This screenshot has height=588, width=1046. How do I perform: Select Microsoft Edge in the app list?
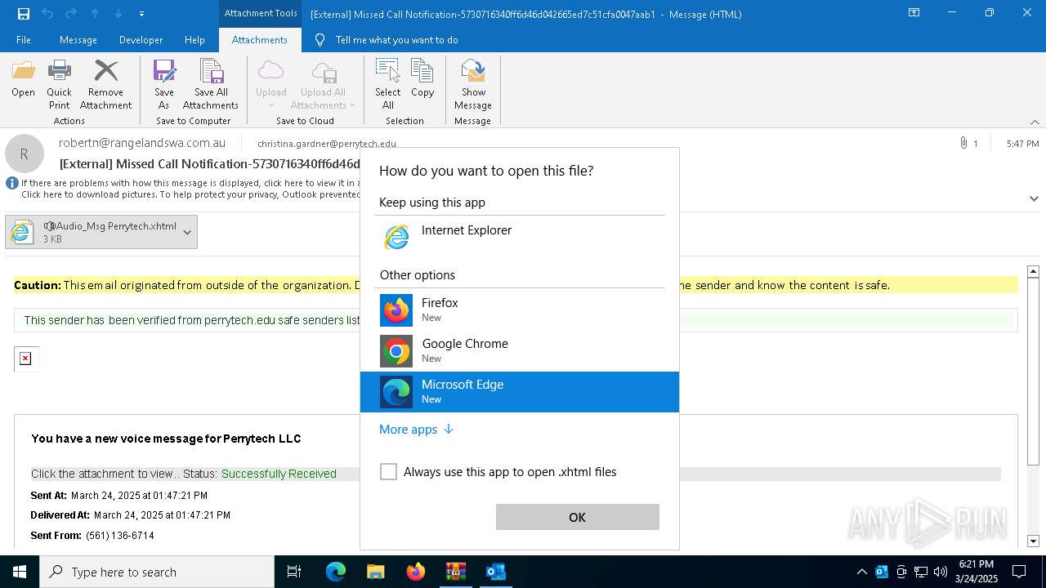click(x=520, y=392)
